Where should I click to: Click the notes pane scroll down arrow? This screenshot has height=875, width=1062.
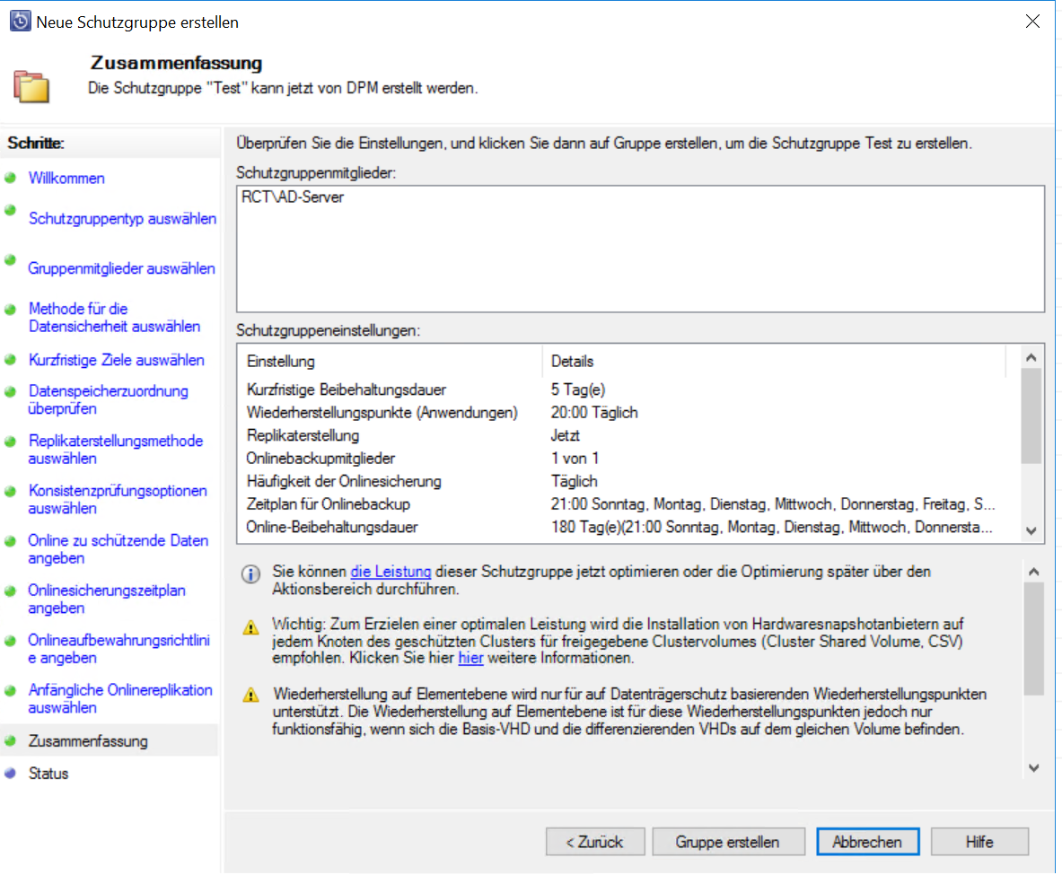[1033, 768]
